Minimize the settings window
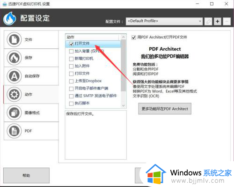 (x=197, y=4)
